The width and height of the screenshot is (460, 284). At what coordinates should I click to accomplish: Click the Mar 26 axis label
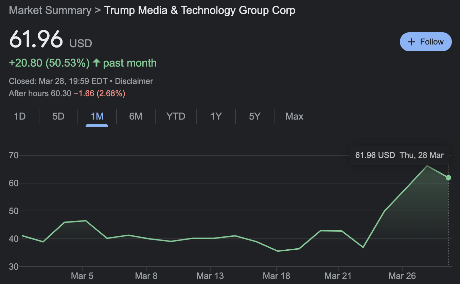(402, 276)
